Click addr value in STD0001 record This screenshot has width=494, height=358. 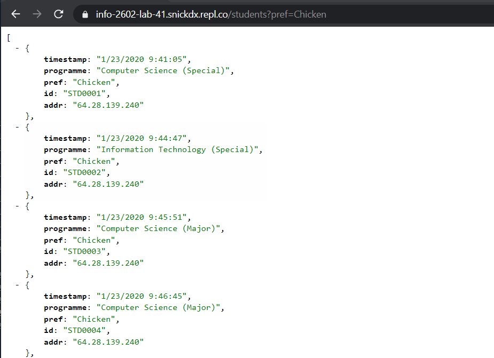click(108, 105)
